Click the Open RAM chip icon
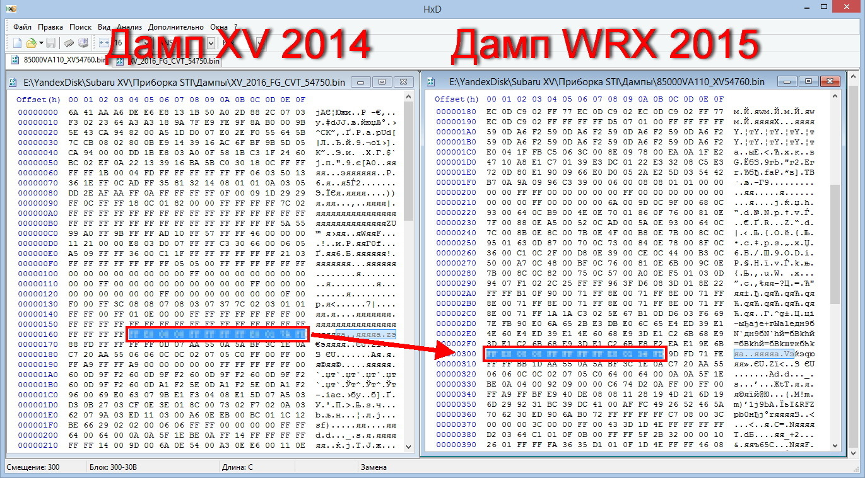 pos(68,43)
